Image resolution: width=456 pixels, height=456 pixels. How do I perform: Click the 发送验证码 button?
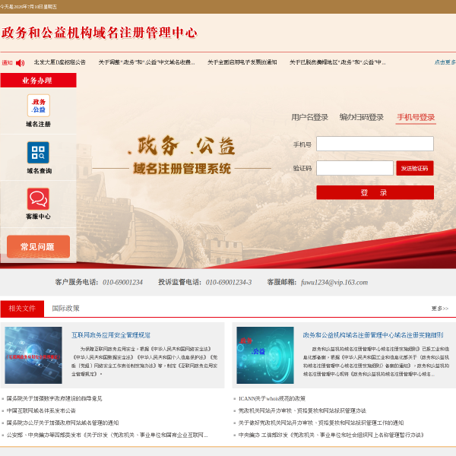click(415, 168)
